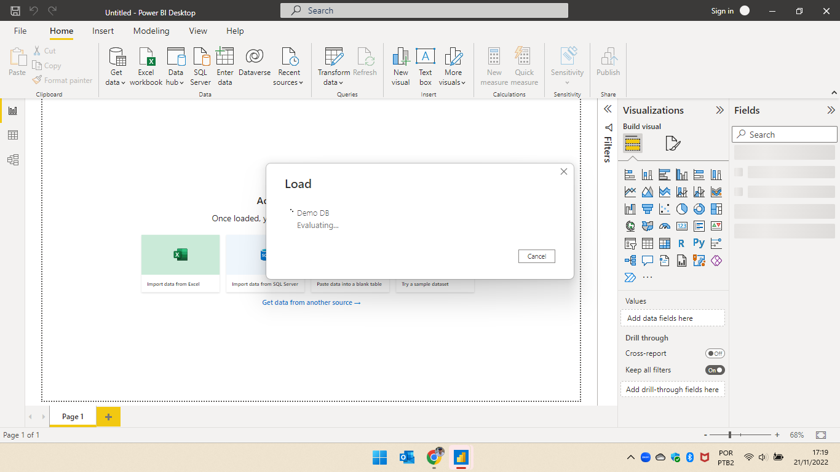Collapse the ribbon with the caret
840x472 pixels.
tap(834, 93)
